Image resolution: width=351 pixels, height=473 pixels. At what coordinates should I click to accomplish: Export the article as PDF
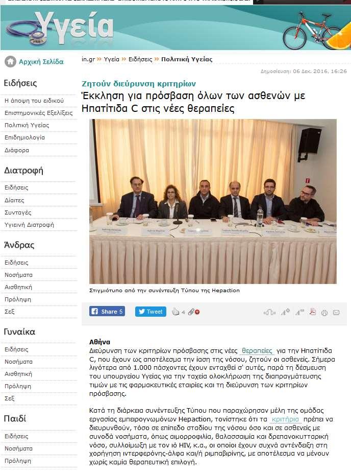[313, 312]
